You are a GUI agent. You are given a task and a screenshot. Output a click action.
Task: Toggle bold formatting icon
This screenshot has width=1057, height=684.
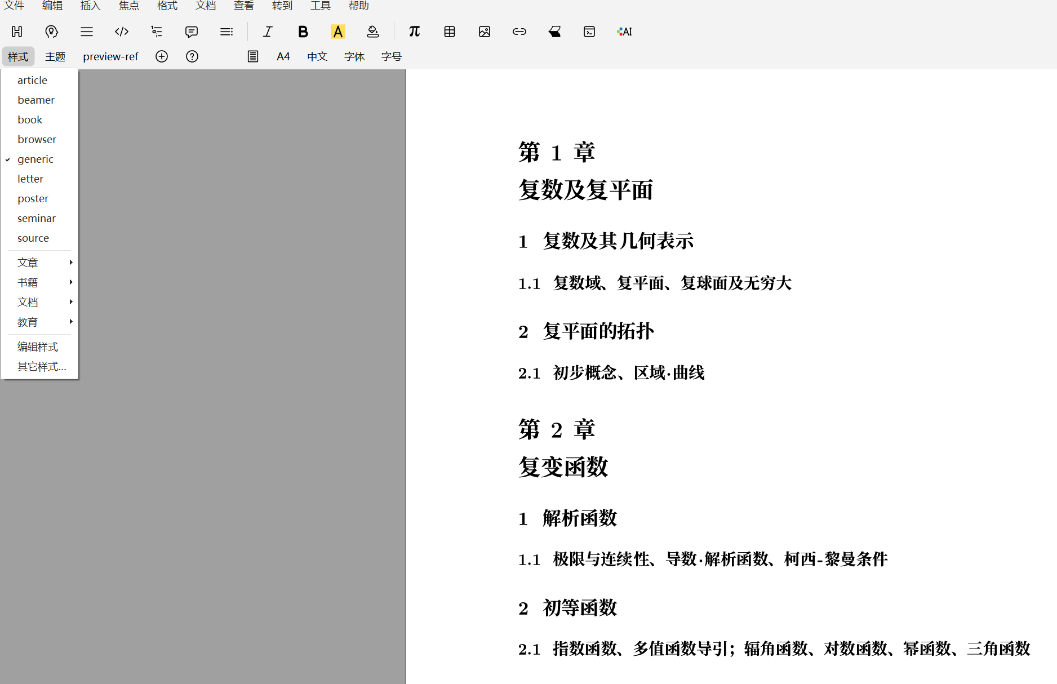click(x=303, y=32)
